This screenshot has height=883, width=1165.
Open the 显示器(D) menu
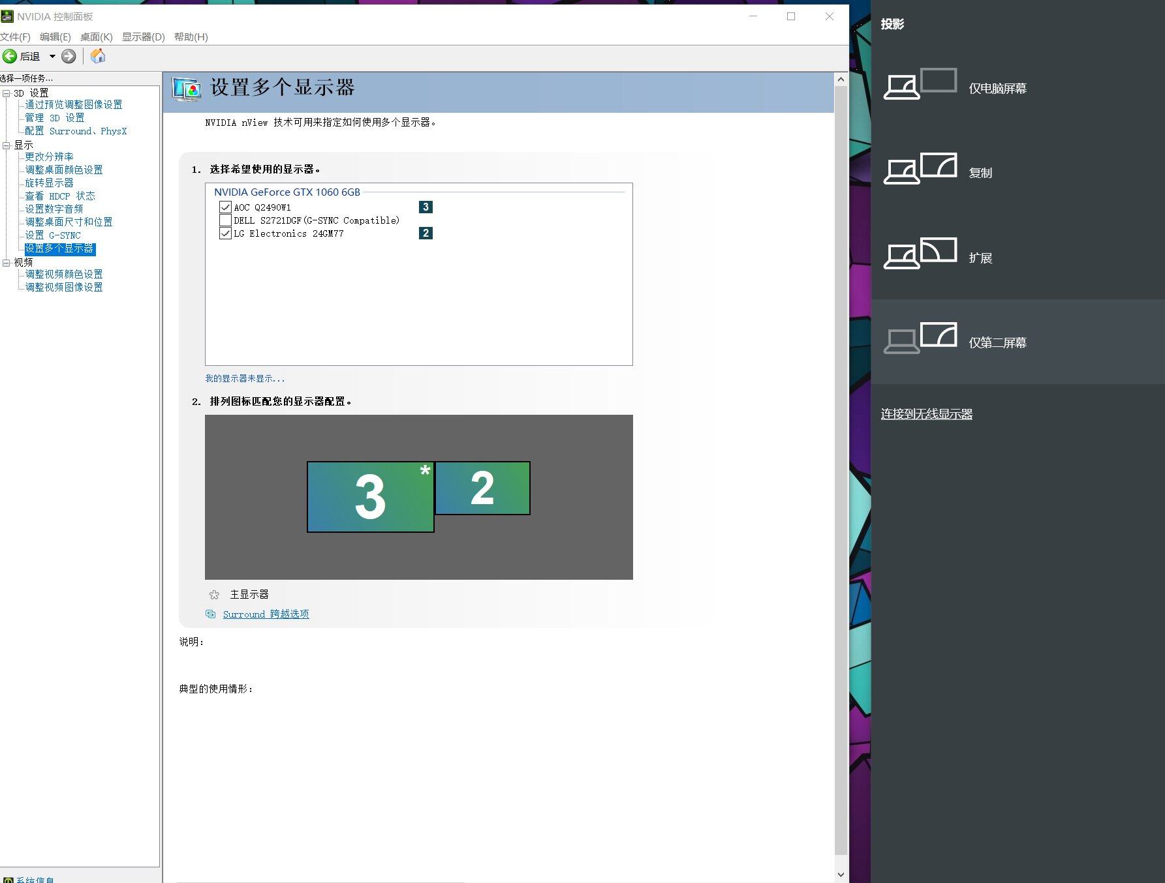tap(144, 37)
